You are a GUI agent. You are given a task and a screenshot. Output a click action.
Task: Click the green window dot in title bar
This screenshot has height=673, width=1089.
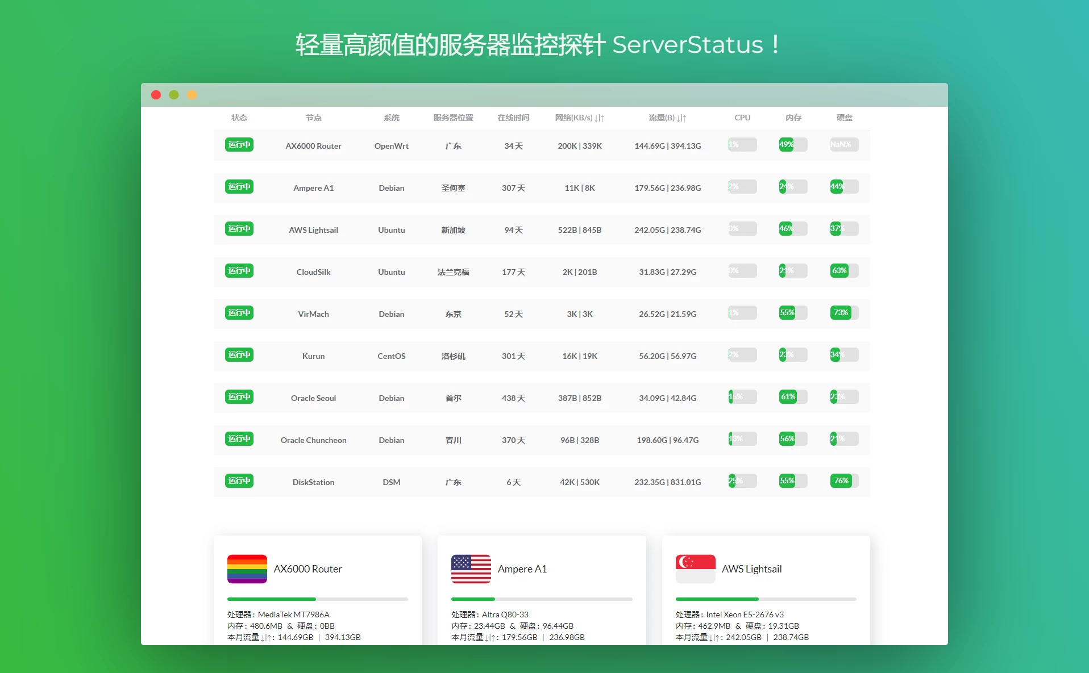[174, 95]
